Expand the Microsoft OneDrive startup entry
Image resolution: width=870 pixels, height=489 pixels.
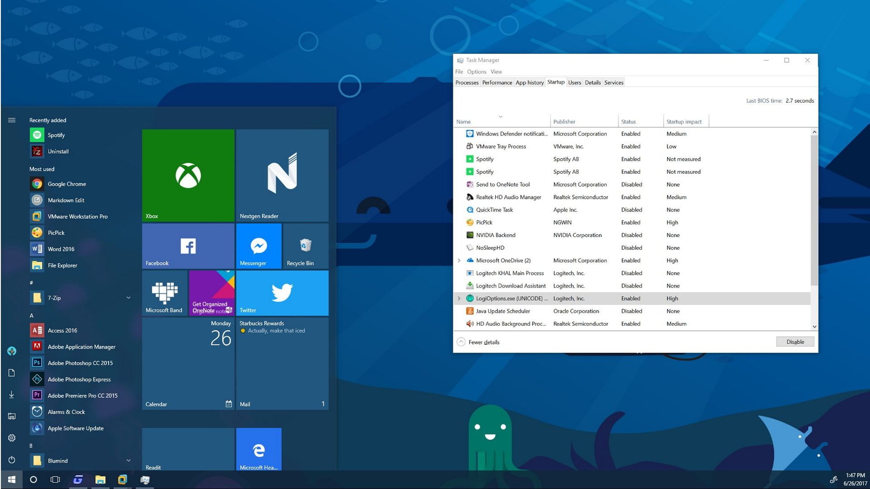pyautogui.click(x=459, y=260)
